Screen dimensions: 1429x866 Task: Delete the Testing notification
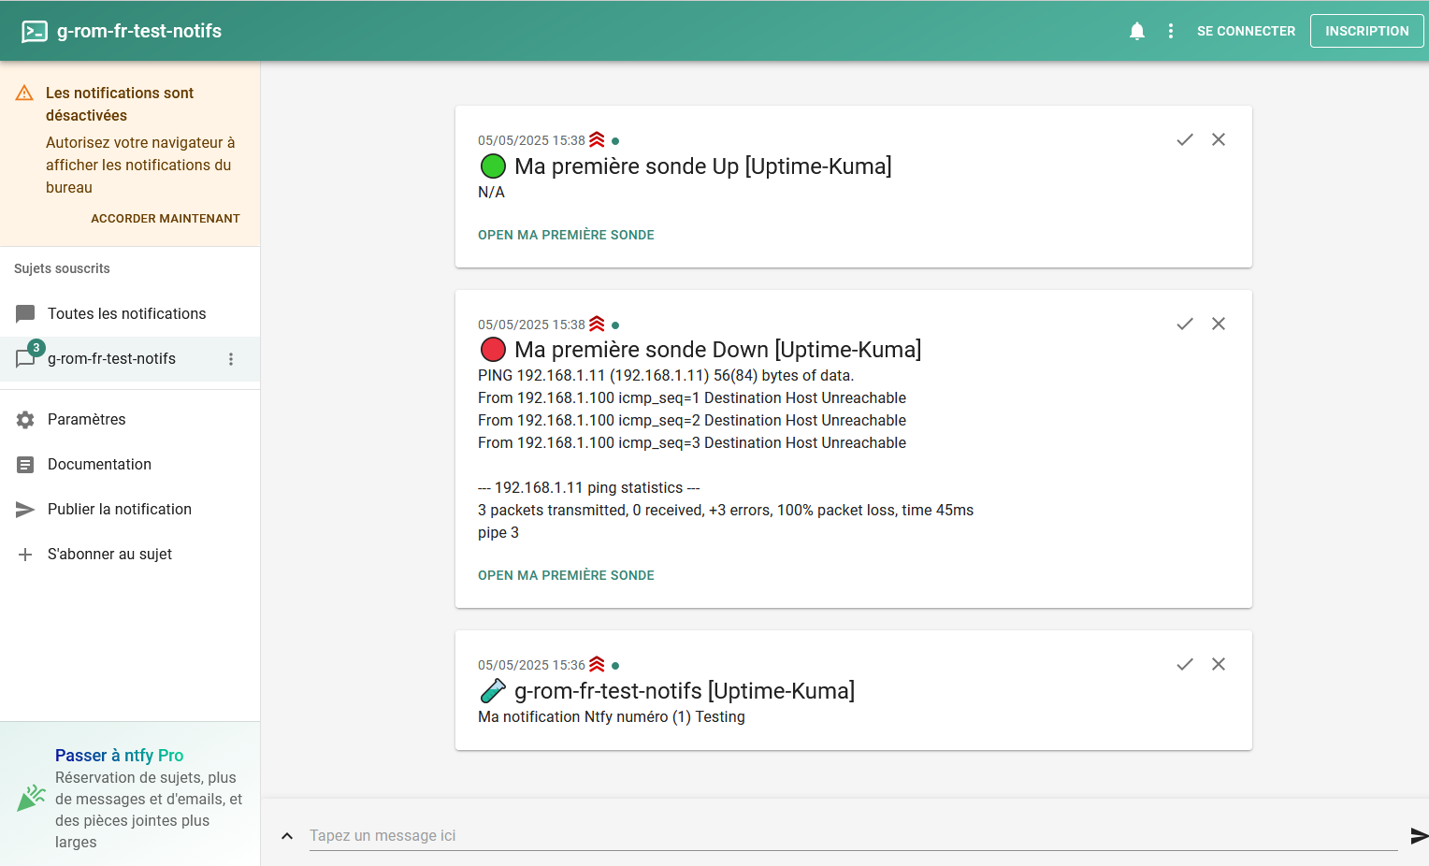coord(1219,664)
